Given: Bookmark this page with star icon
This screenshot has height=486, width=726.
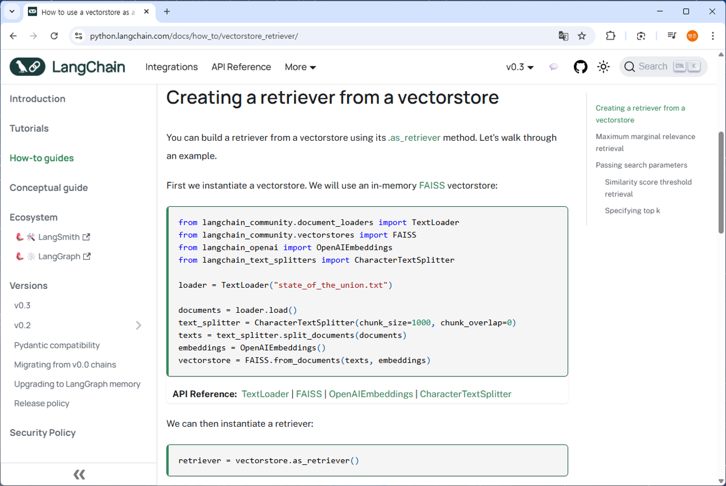Looking at the screenshot, I should (x=582, y=36).
